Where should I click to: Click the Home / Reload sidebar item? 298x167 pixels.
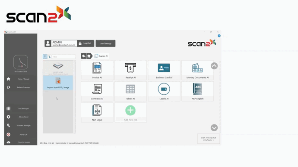pos(21,79)
